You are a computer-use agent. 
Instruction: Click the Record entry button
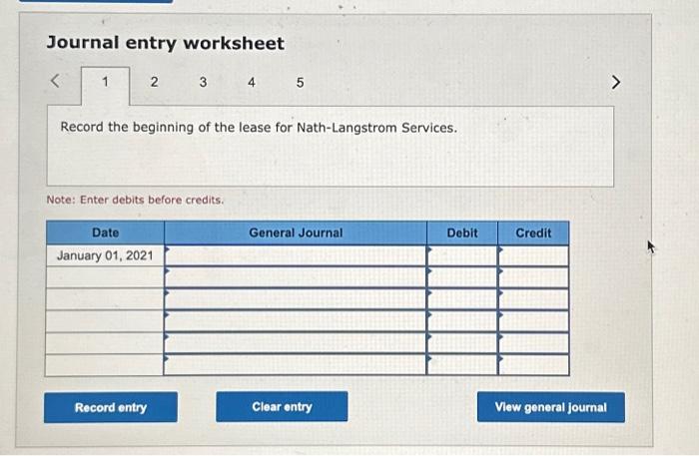pos(111,407)
